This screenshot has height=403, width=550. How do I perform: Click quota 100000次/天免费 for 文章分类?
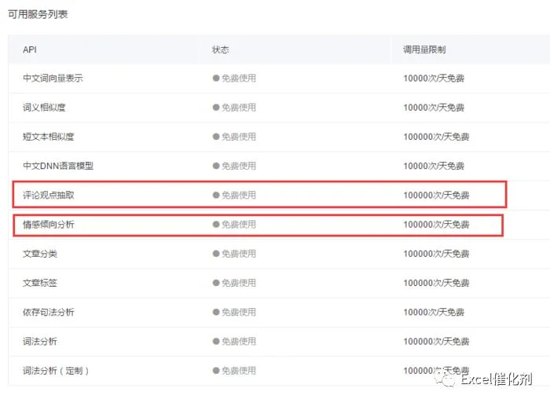pyautogui.click(x=436, y=254)
